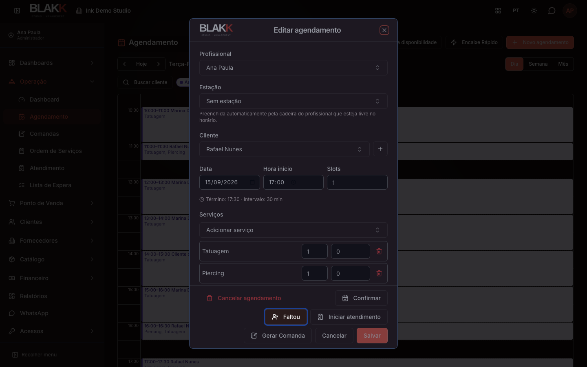Open the calendar picker icon in Data field
Viewport: 587px width, 367px height.
[x=252, y=182]
